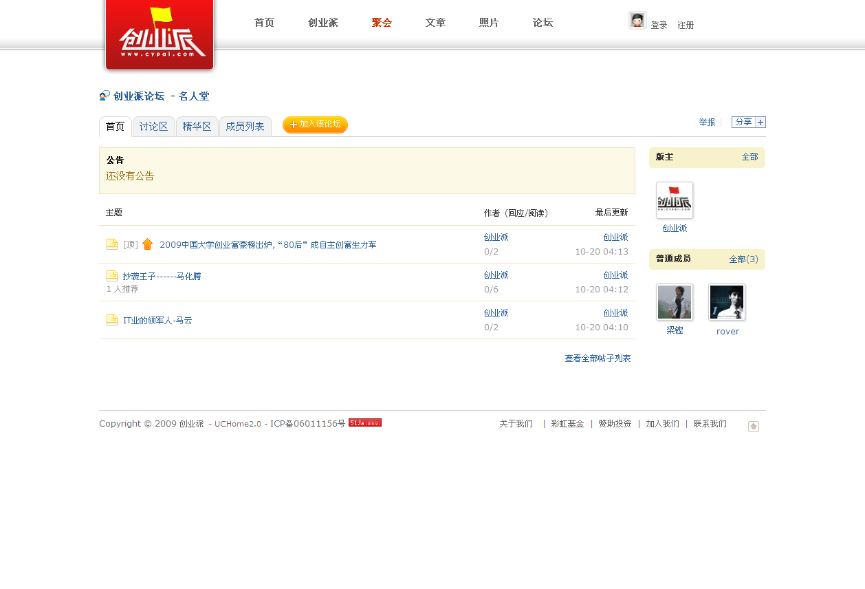Open 论坛 in top navigation
Screen dimensions: 865x589
(x=543, y=23)
